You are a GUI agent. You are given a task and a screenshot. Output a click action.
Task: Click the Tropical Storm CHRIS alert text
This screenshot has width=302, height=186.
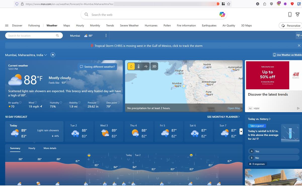(x=148, y=46)
